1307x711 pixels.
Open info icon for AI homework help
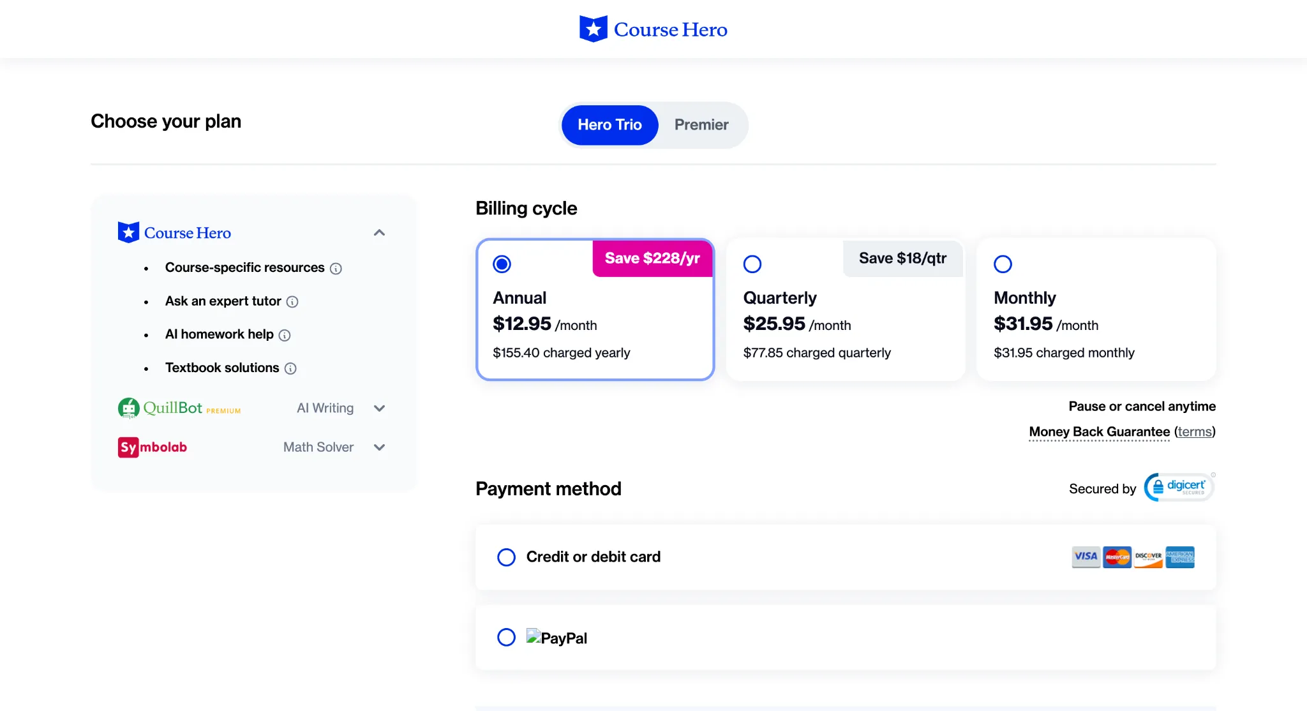tap(285, 335)
